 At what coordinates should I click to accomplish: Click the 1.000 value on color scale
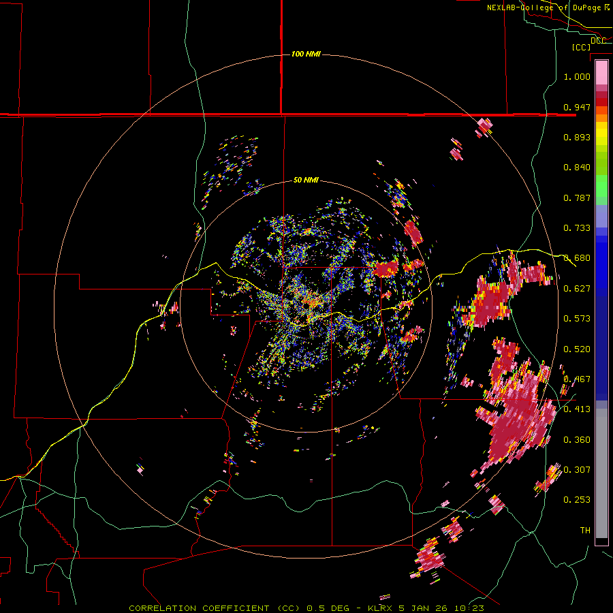tap(577, 76)
